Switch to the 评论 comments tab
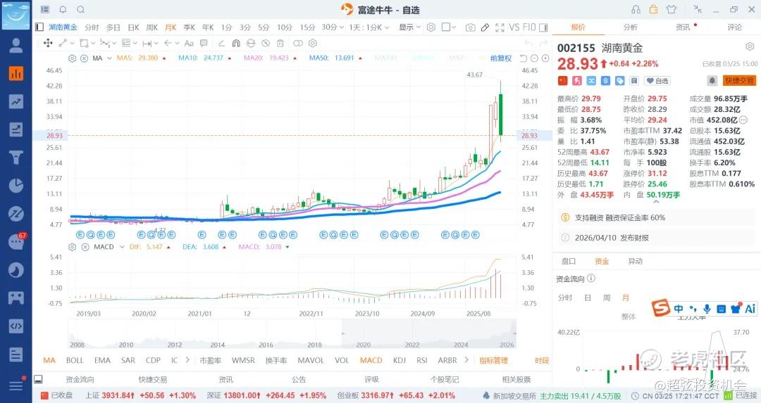The height and width of the screenshot is (403, 761). pos(735,27)
